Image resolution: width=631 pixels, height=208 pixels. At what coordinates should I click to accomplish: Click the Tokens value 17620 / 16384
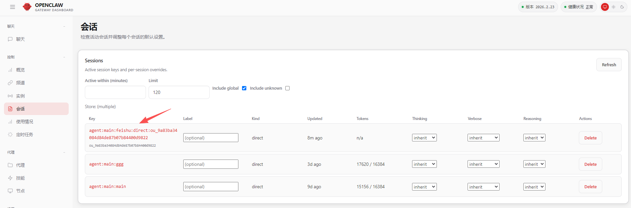coord(370,164)
